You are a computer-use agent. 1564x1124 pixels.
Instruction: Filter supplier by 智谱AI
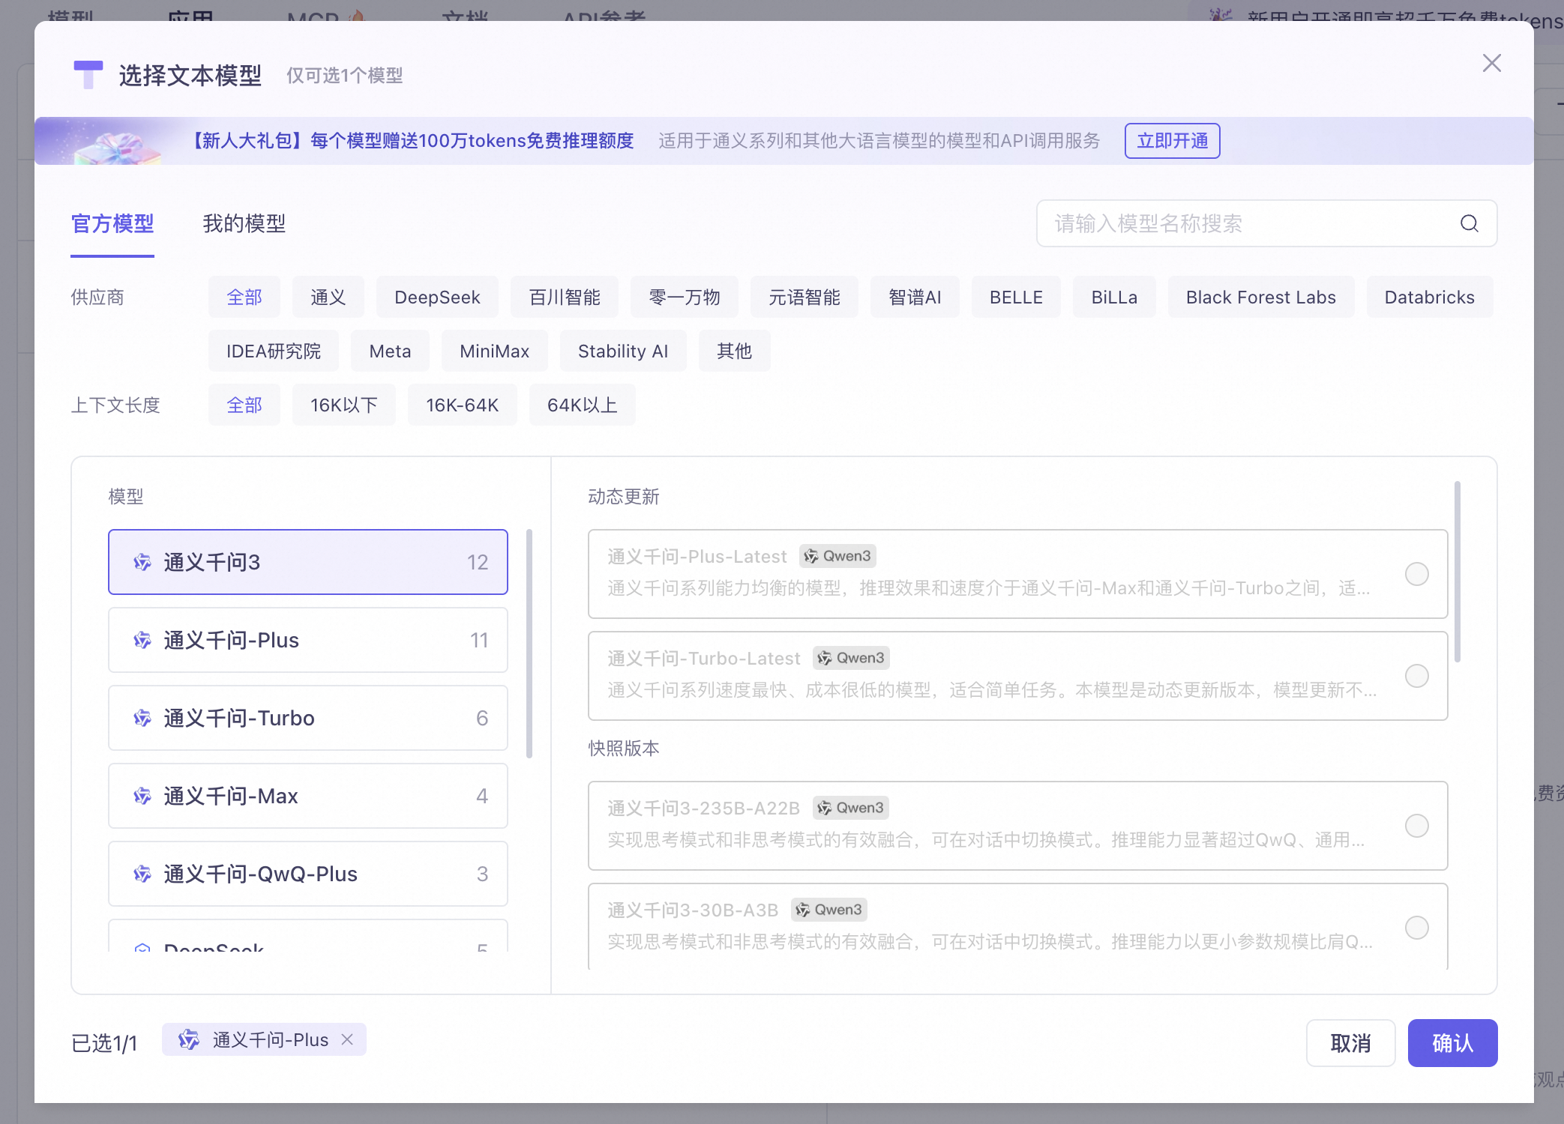915,297
